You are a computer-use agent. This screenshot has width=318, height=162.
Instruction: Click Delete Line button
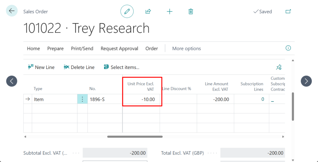point(79,67)
